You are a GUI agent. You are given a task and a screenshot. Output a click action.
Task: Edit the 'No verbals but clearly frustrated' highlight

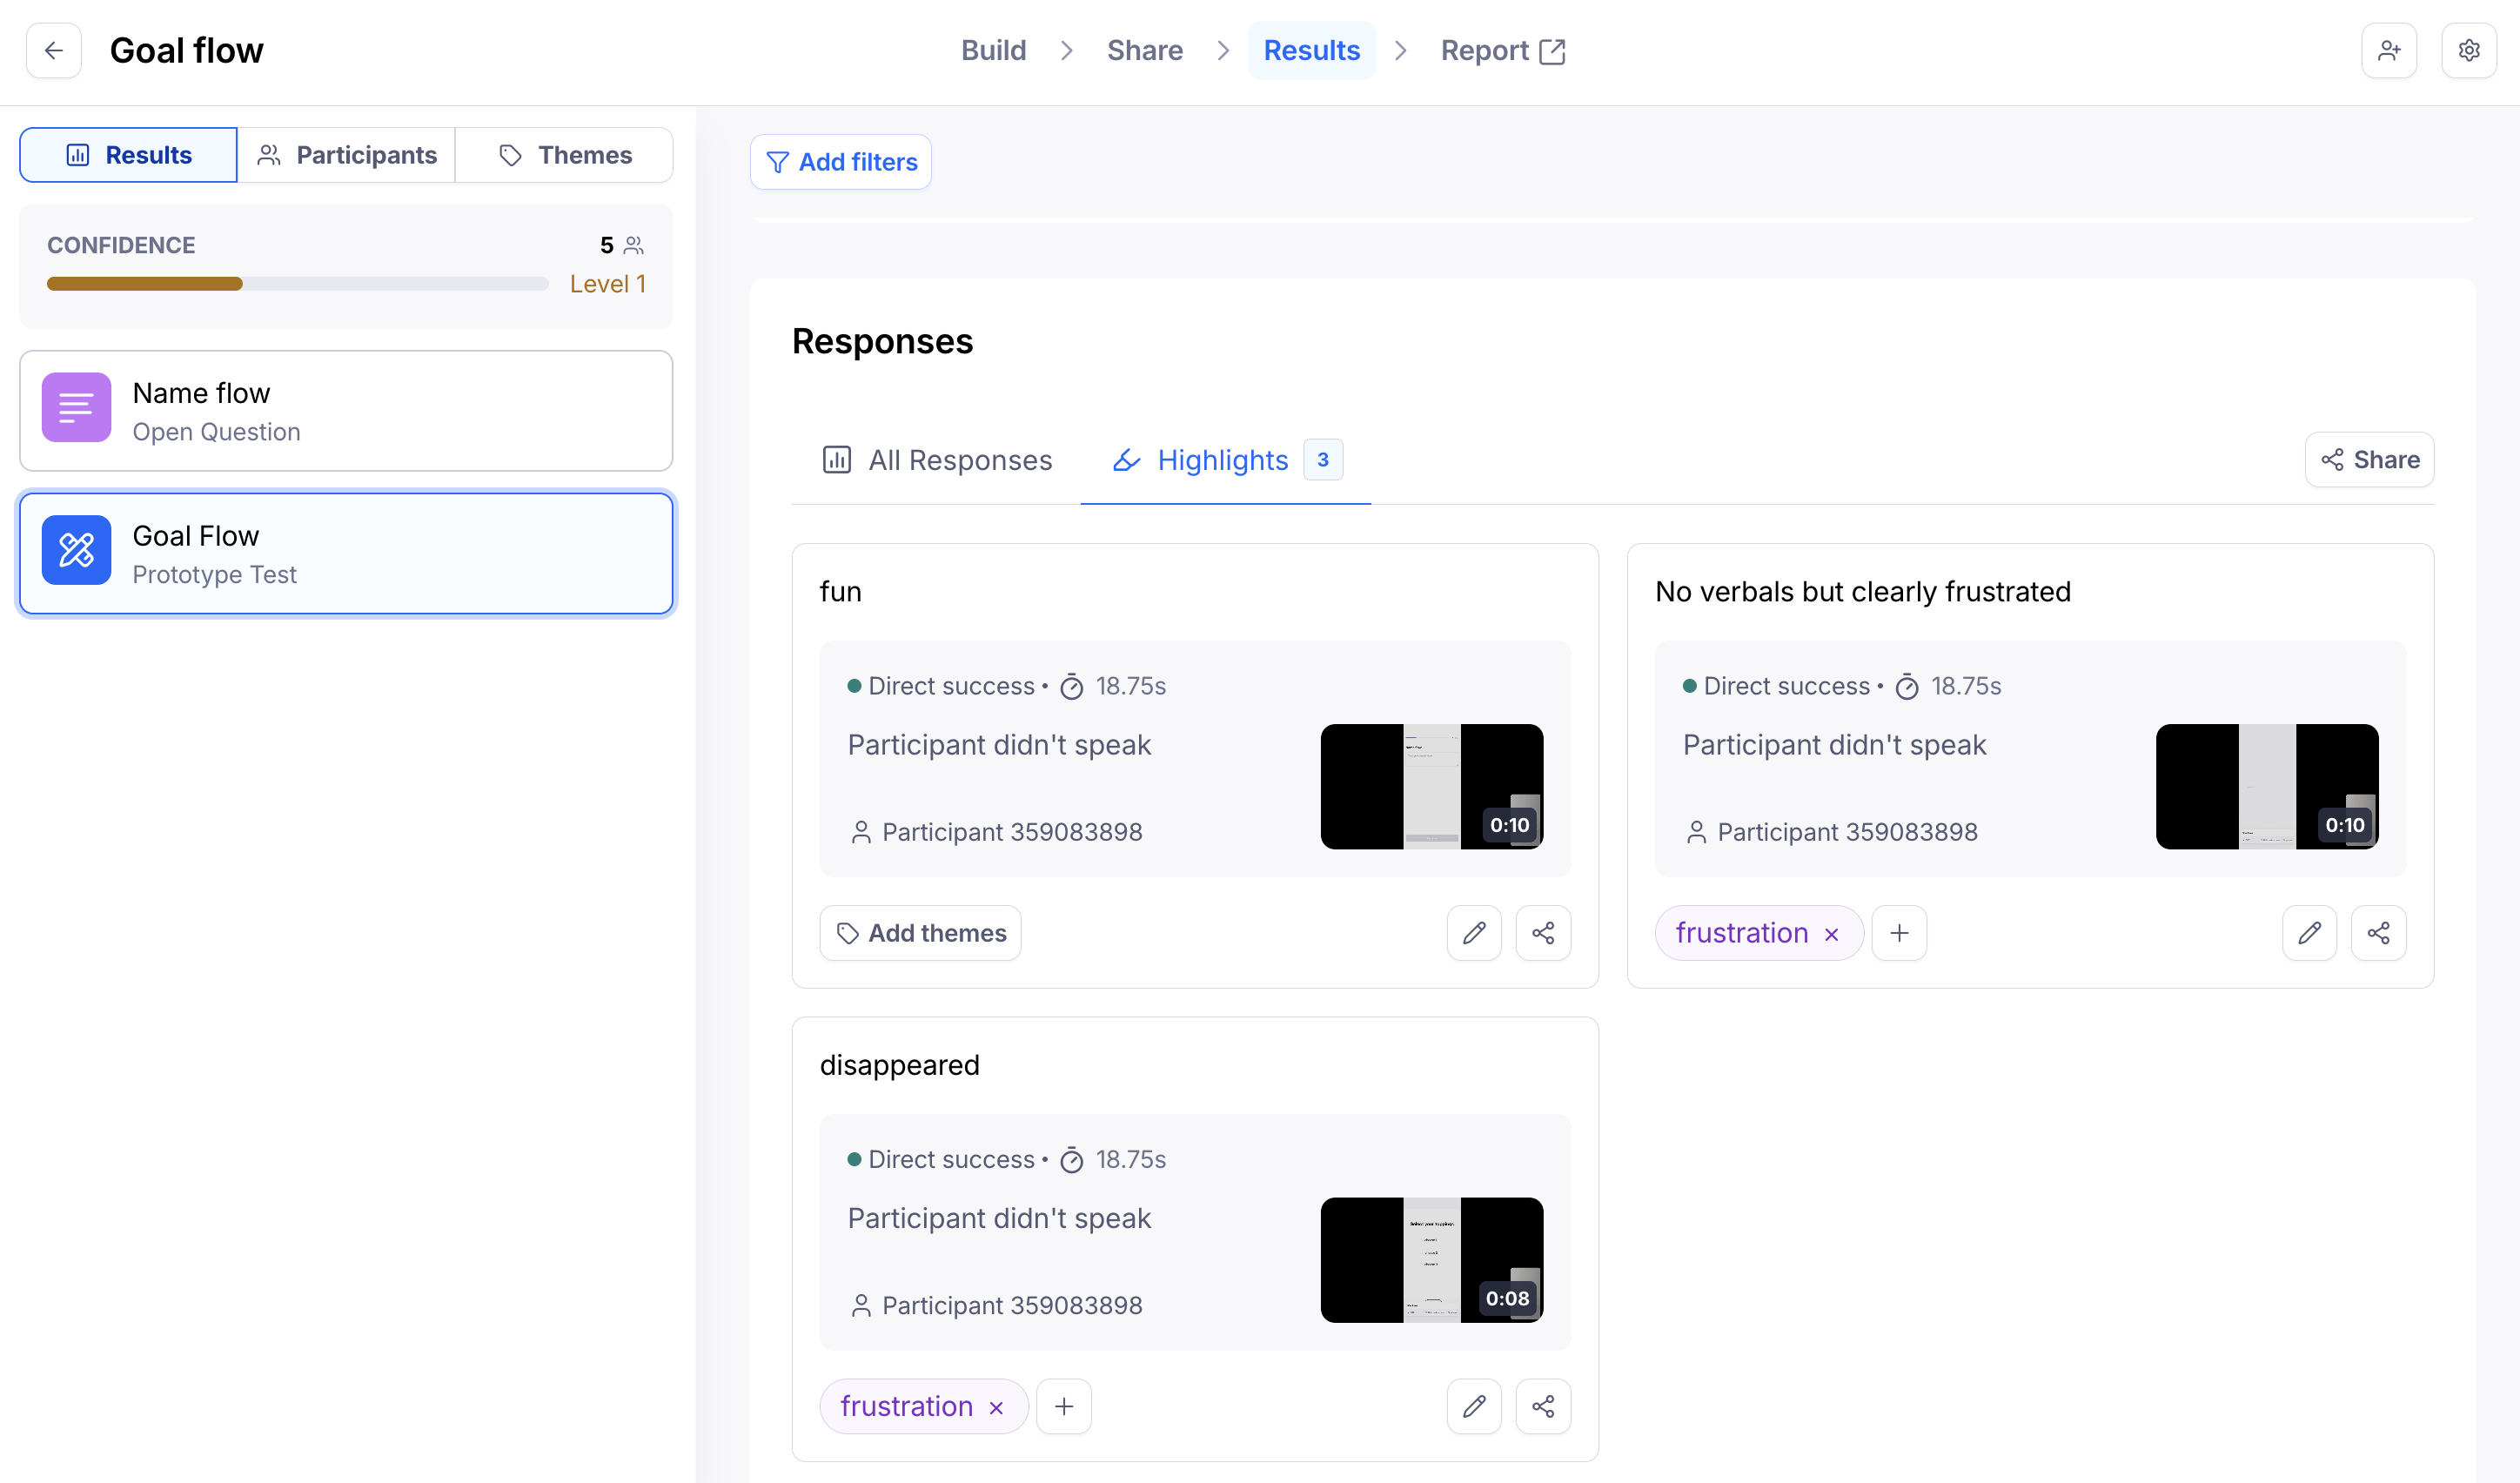pyautogui.click(x=2308, y=933)
